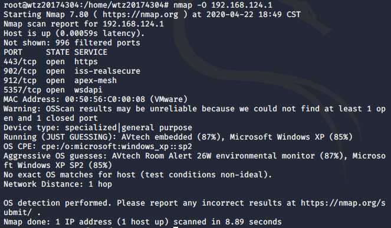Click the SERVICE column header
391x228 pixels.
click(x=91, y=52)
